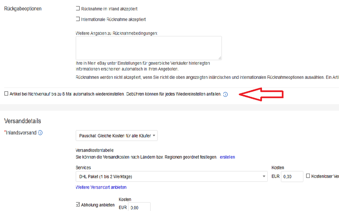Click into the Kosten field next to DHL Paket
Image resolution: width=339 pixels, height=211 pixels.
click(292, 176)
